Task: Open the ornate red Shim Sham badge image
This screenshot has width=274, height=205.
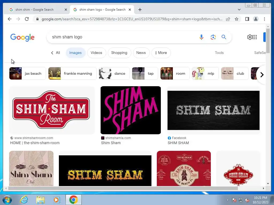Action: 238,168
